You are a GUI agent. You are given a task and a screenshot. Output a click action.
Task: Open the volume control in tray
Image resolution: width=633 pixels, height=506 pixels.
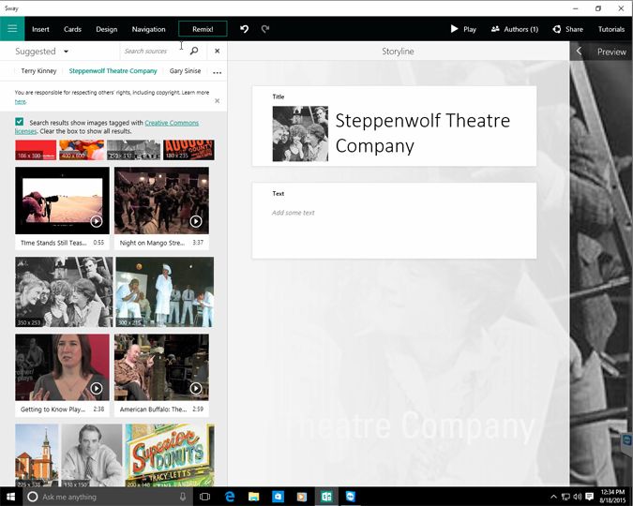coord(578,497)
